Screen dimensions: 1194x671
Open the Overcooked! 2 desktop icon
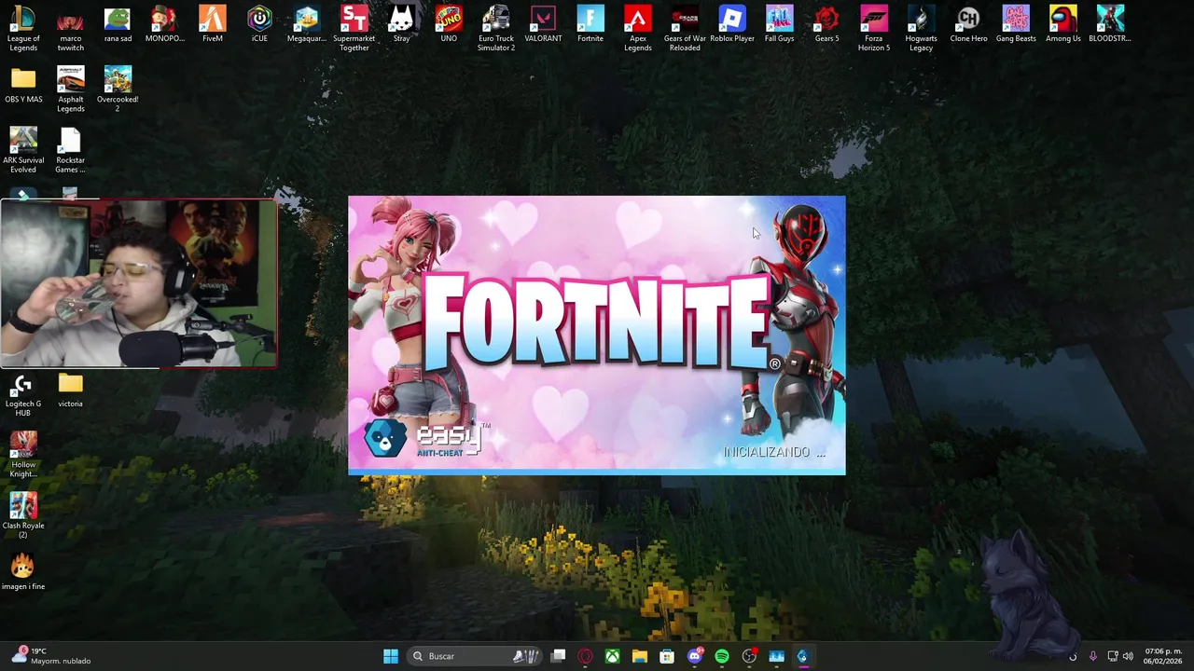click(x=118, y=89)
